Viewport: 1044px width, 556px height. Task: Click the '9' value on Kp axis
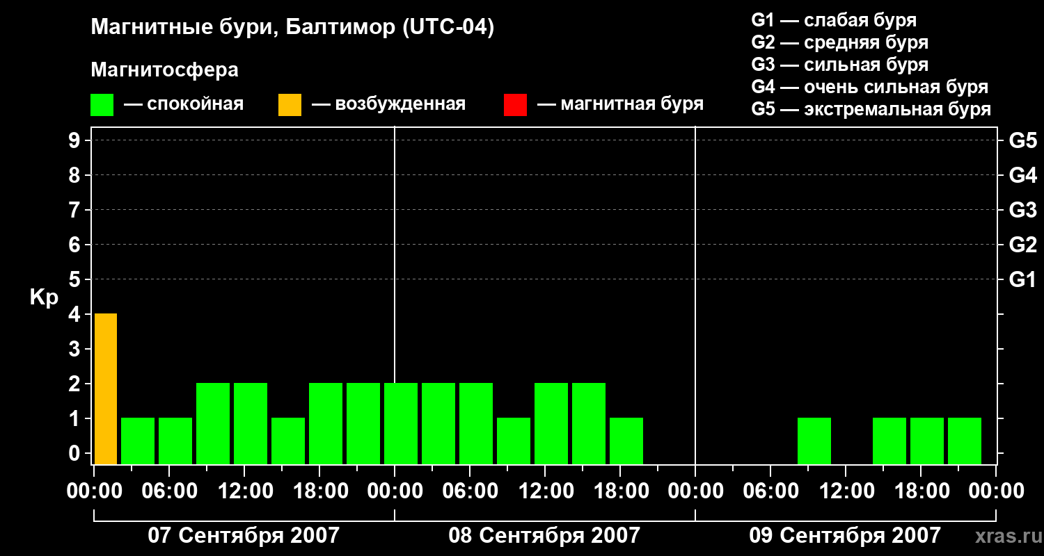pyautogui.click(x=75, y=140)
